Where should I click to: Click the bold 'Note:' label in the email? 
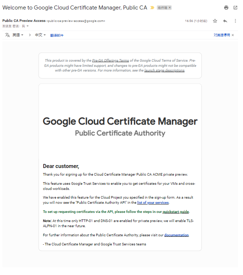(x=47, y=221)
